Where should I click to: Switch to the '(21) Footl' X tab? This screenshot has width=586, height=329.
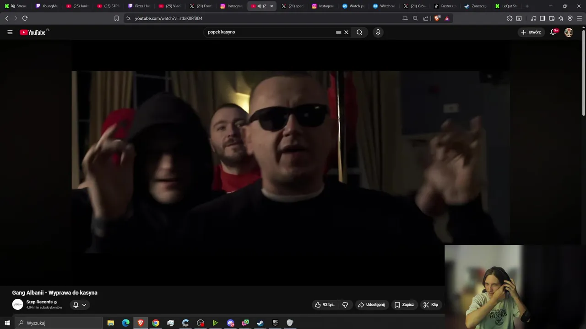[x=201, y=6]
